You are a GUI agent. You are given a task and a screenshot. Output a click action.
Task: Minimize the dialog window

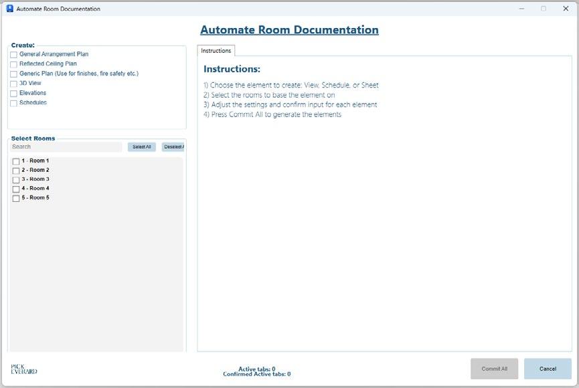(x=521, y=9)
